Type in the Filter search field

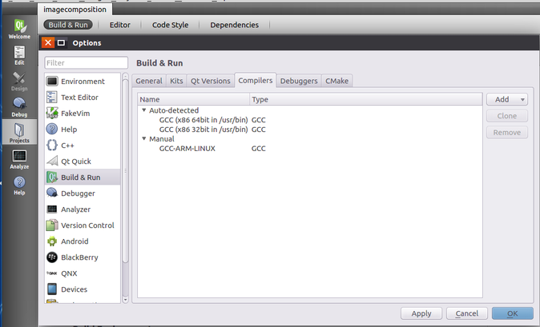tap(86, 62)
